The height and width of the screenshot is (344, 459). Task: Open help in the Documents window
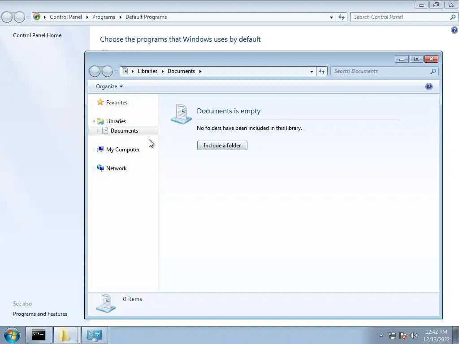pyautogui.click(x=429, y=86)
